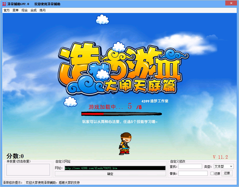
Task: Click the monkey king character sprite
Action: [x=125, y=144]
